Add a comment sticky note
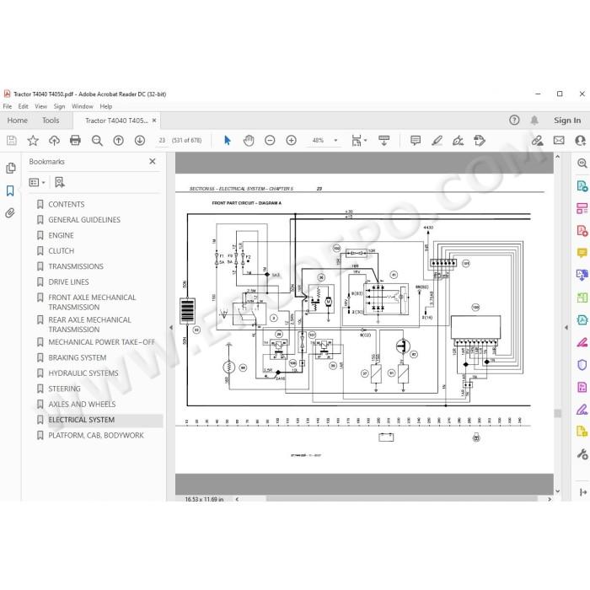Viewport: 590px width, 590px height. coord(416,141)
